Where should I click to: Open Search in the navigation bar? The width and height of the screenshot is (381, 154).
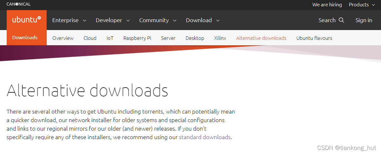[331, 20]
